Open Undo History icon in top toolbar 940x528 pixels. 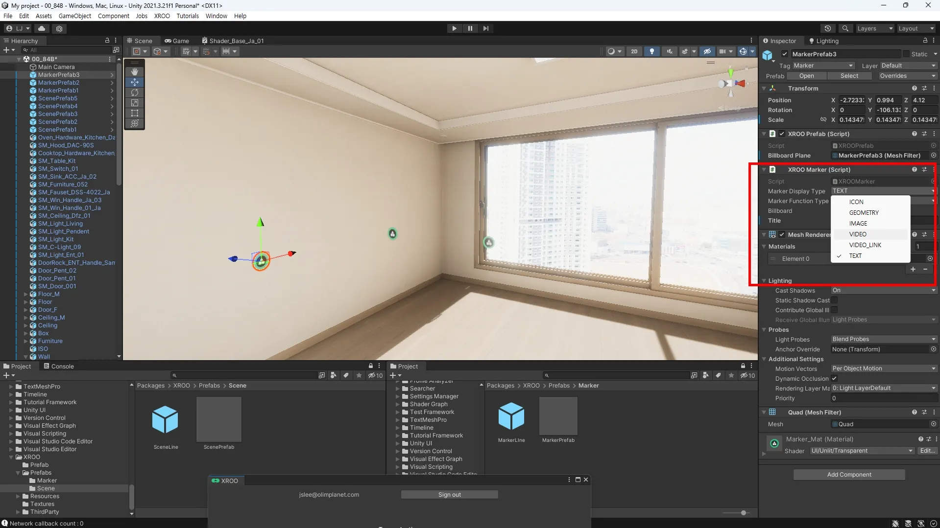[828, 28]
